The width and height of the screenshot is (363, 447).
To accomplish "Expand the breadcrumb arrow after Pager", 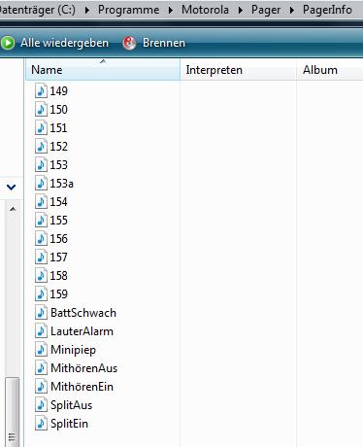I will pos(292,10).
